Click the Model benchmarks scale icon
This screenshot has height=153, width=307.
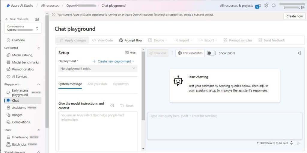[x=8, y=62]
